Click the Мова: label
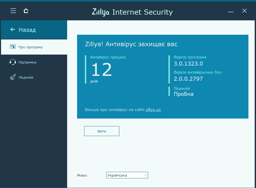Image resolution: width=256 pixels, height=188 pixels. point(82,175)
